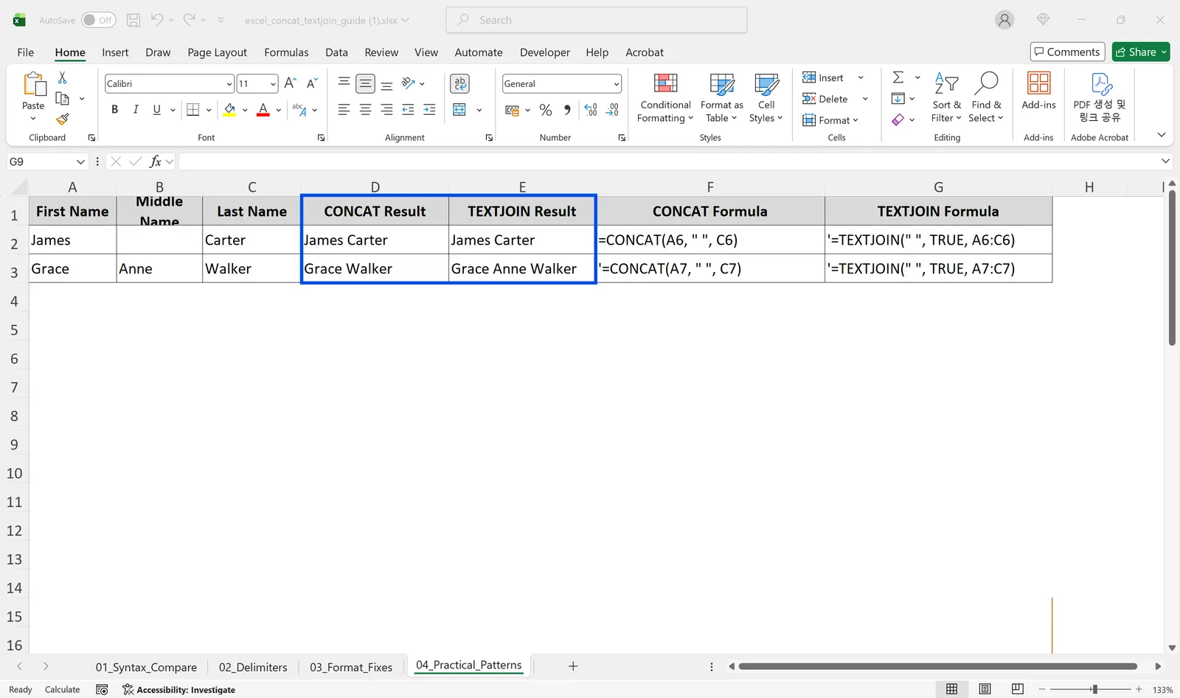Click the Clear eraser icon

(898, 119)
